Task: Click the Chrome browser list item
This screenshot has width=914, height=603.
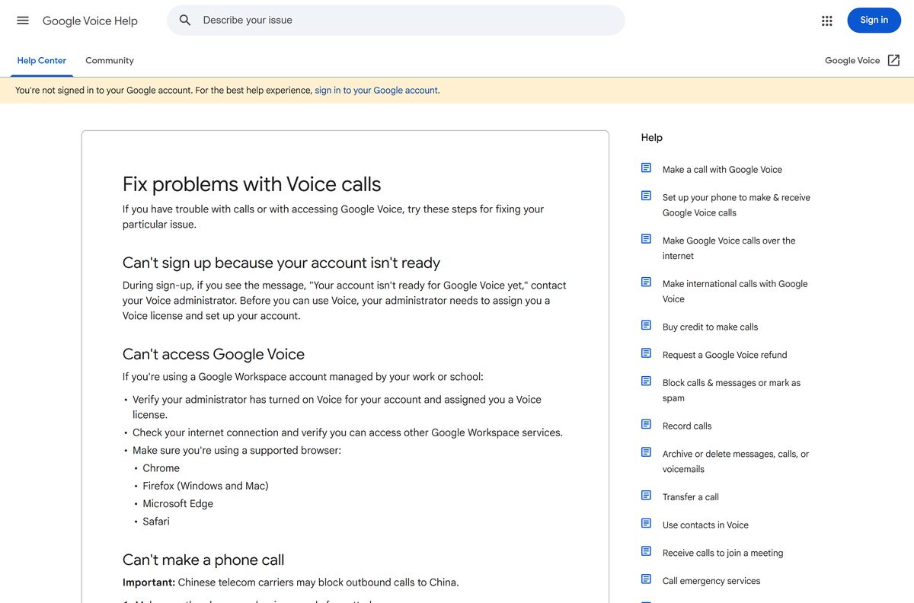Action: [x=161, y=468]
